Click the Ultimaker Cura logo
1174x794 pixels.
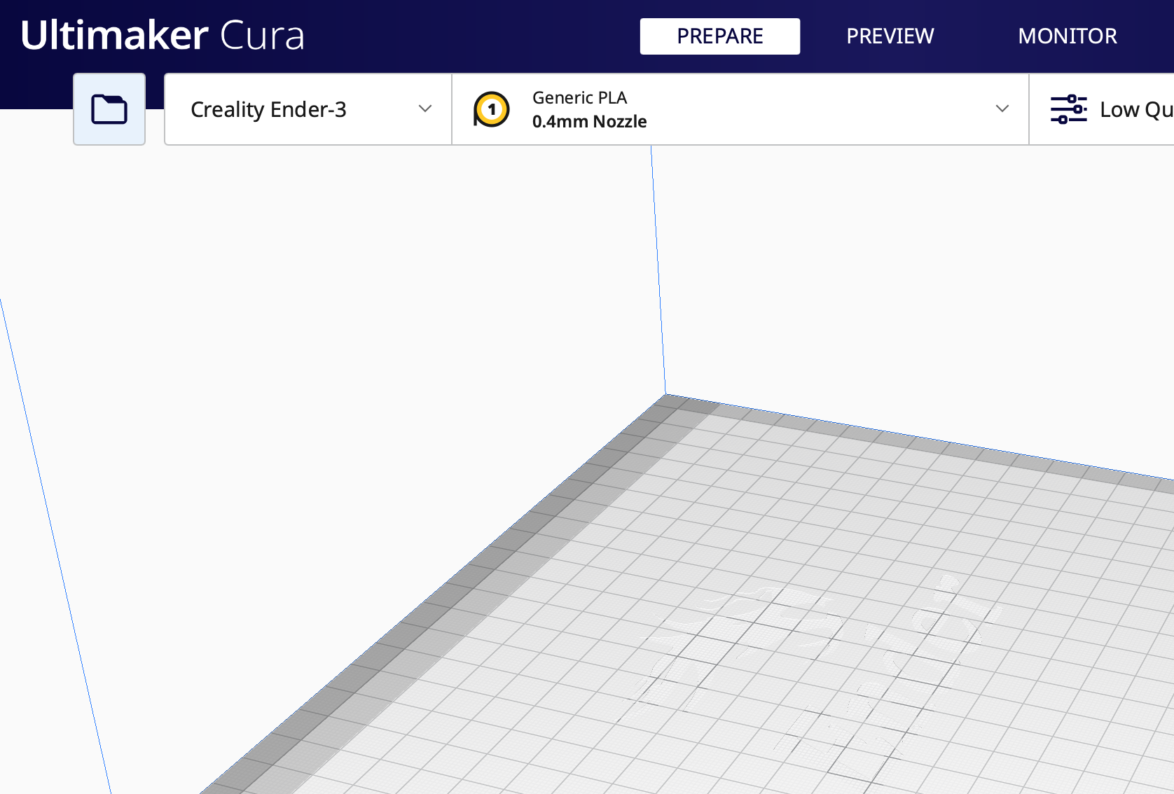pos(163,35)
